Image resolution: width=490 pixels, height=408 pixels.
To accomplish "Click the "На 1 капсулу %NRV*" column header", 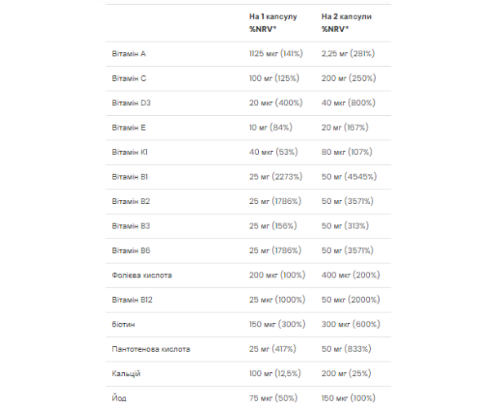I will tap(274, 22).
